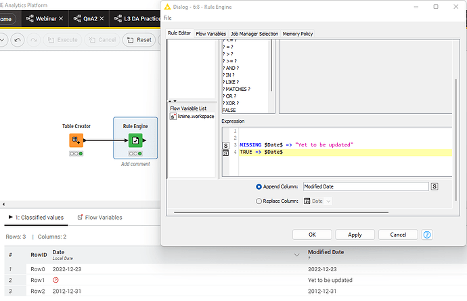
Task: Switch to the L3 DA Practice tab
Action: click(137, 18)
